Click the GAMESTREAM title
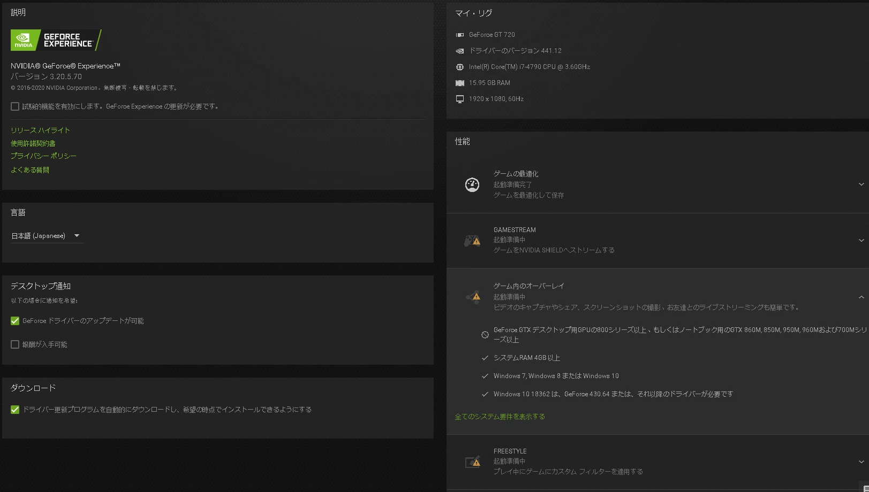Screen dimensions: 869x492 click(x=515, y=230)
